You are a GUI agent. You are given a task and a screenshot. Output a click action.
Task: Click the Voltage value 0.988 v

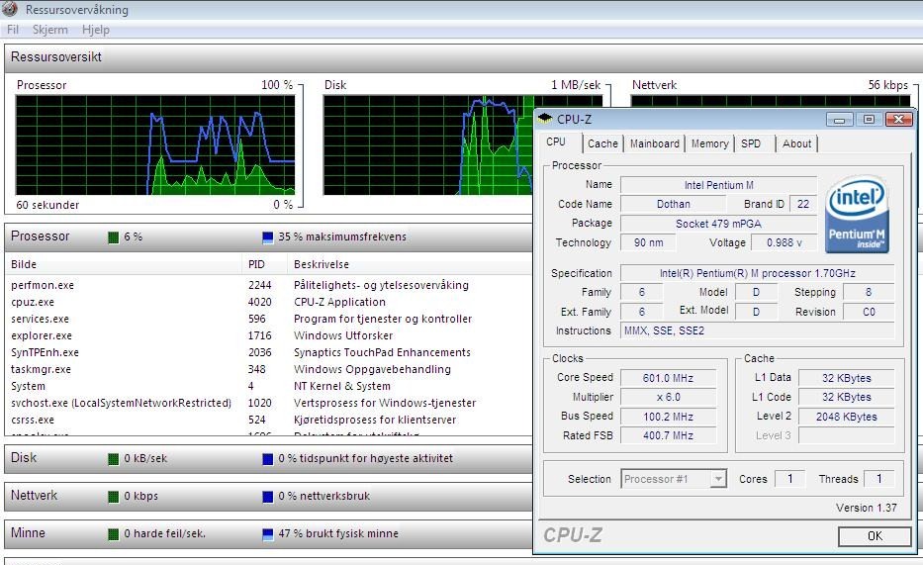click(x=784, y=242)
